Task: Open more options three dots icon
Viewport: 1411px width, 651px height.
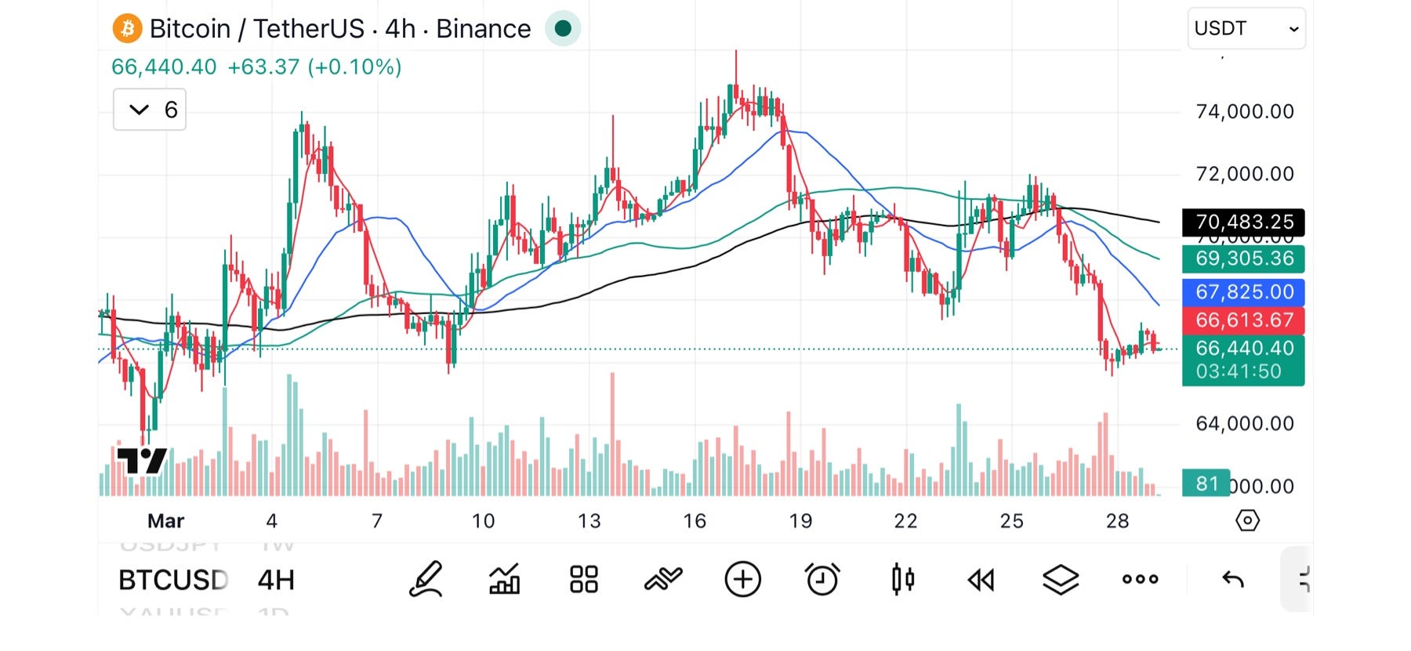Action: (x=1140, y=580)
